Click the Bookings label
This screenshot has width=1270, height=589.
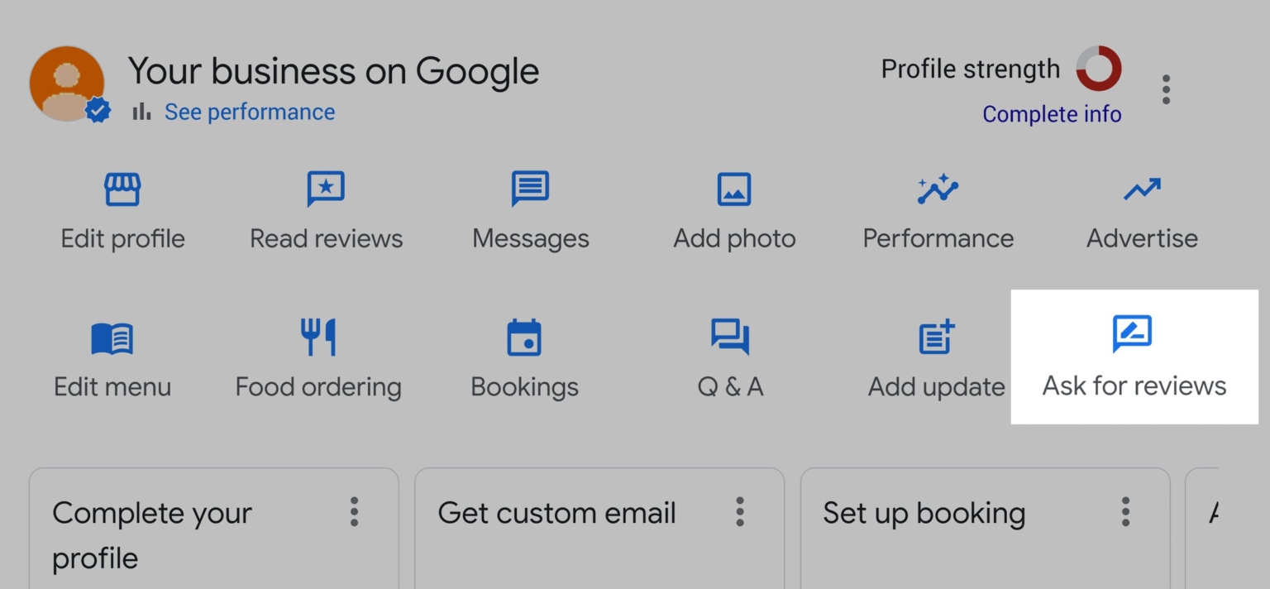[524, 388]
